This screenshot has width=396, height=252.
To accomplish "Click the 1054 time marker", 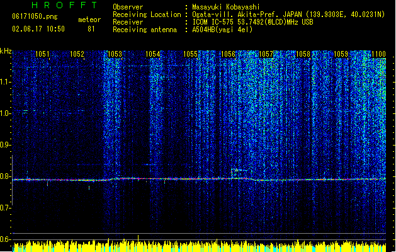I will click(152, 54).
